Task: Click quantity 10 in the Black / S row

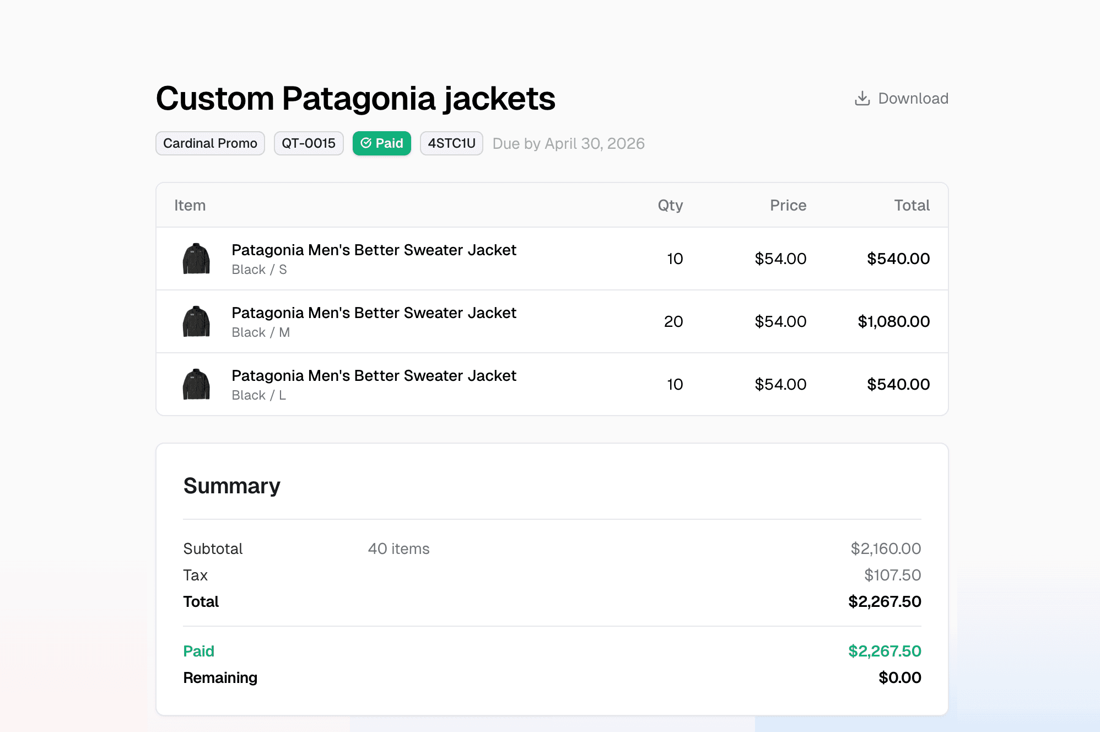Action: tap(675, 259)
